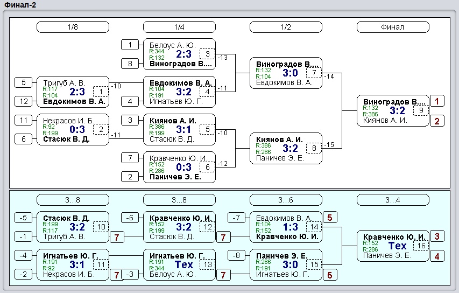The height and width of the screenshot is (293, 459).
Task: Click the -15 loser label after Киянов semifinal
Action: [x=329, y=145]
